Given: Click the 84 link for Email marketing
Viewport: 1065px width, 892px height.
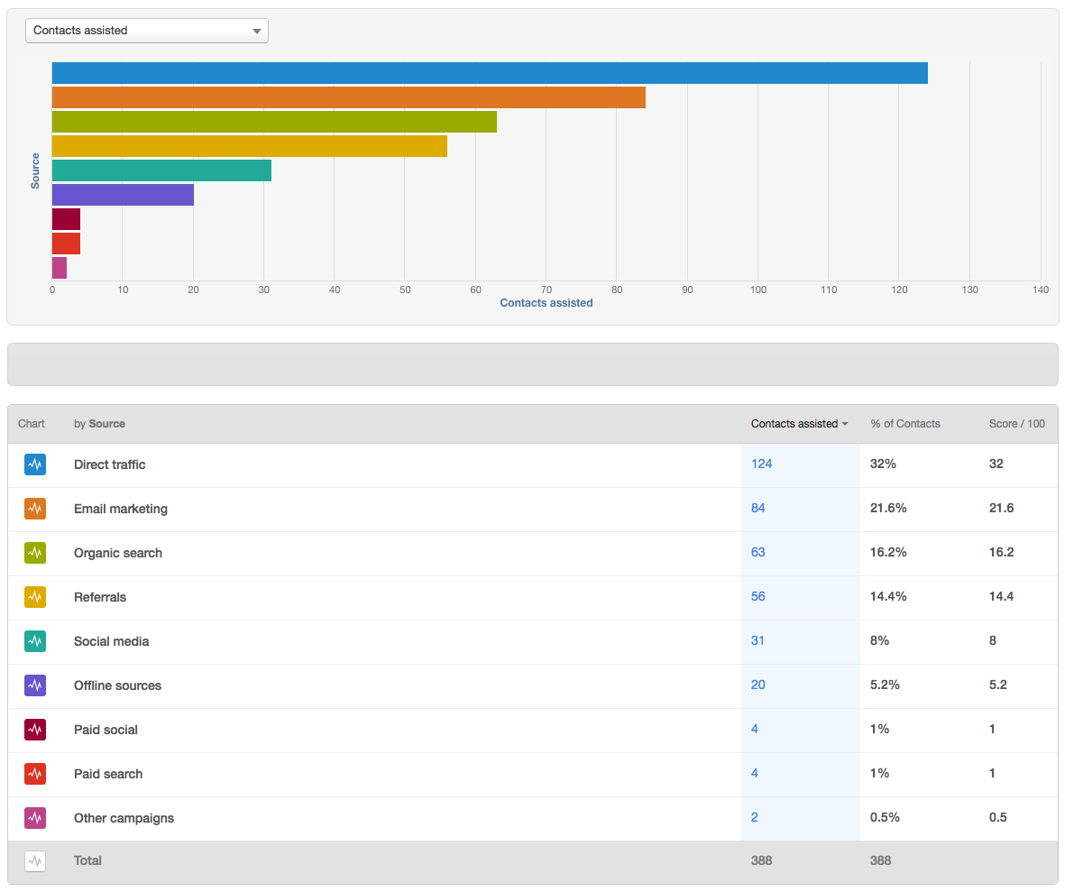Looking at the screenshot, I should point(757,509).
